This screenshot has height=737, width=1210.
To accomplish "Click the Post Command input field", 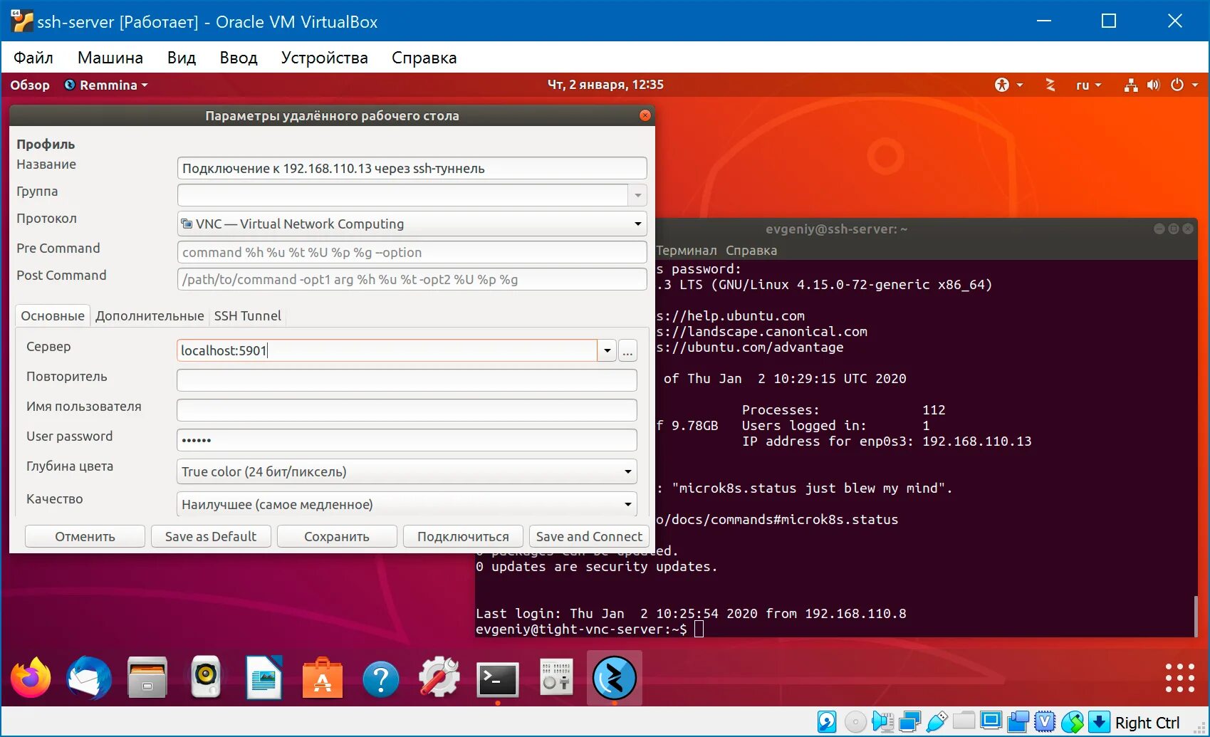I will tap(412, 279).
